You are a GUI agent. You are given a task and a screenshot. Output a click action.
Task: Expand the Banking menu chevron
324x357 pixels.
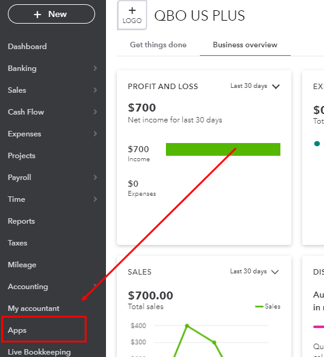point(95,68)
